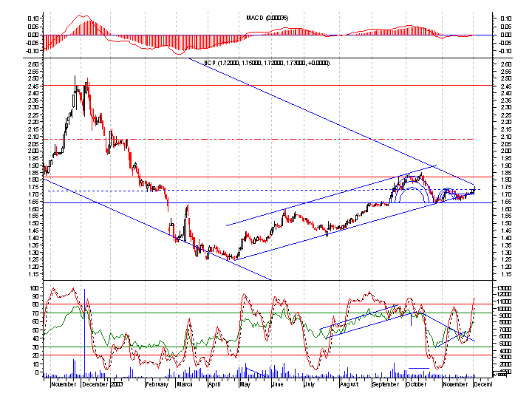Click the -0.10 value on left MACD axis
Screen dimensions: 532x399
tap(33, 50)
